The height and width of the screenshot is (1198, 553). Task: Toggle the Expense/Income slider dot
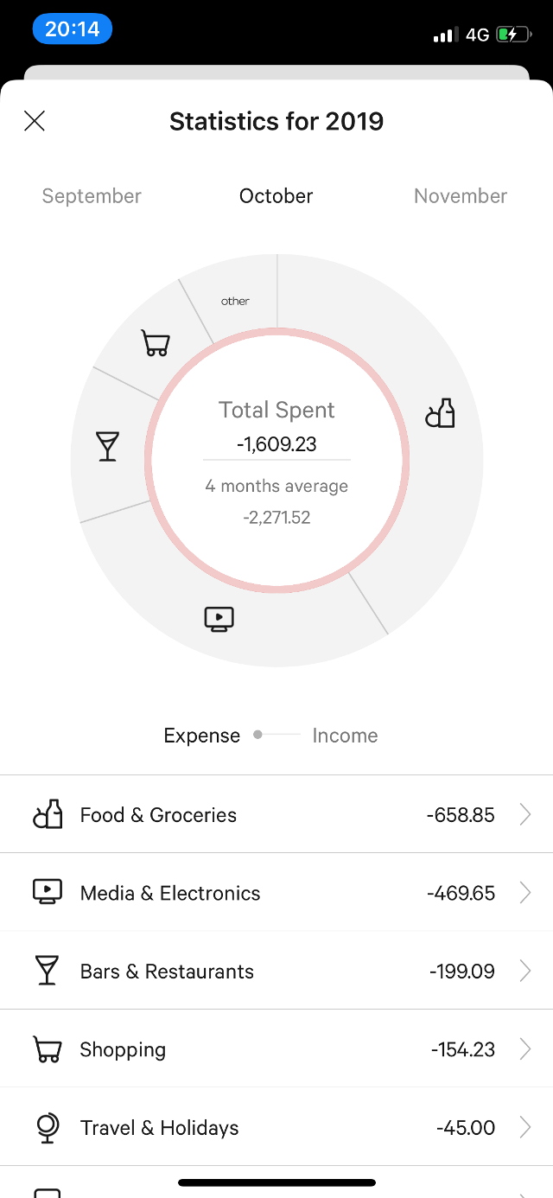257,735
